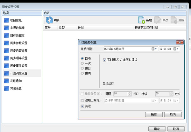The image size is (191, 132).
Task: Click the blue icon beside 同步顺序设置
Action: 6,58
